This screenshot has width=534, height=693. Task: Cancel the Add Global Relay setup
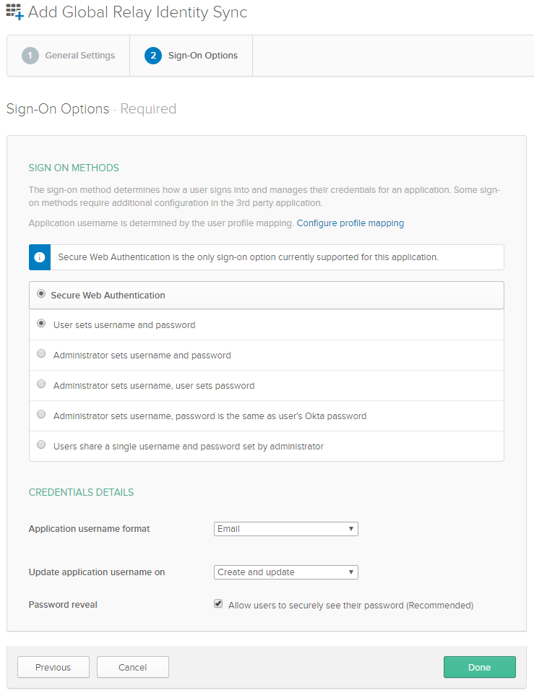tap(132, 666)
